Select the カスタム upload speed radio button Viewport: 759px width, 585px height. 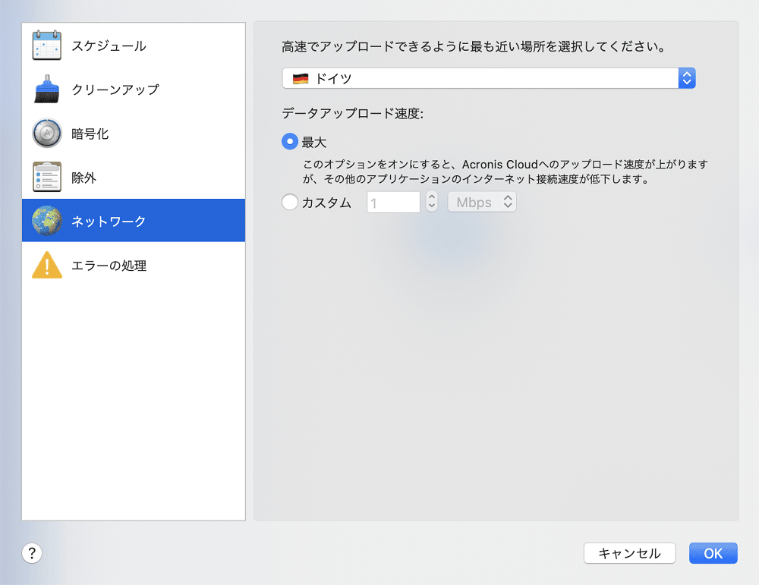[x=290, y=203]
